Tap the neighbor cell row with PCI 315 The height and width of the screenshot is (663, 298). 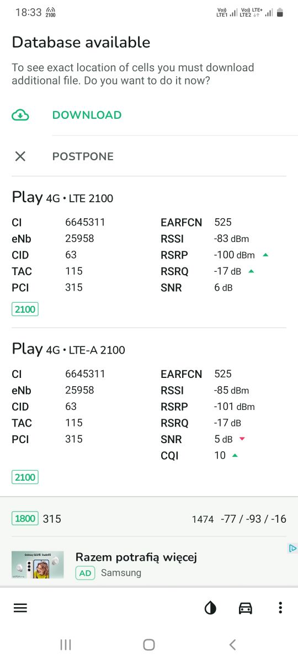pos(149,519)
